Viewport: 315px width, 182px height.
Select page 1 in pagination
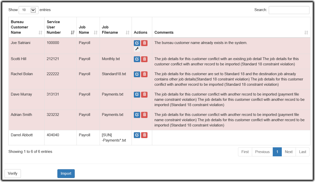coord(277,152)
